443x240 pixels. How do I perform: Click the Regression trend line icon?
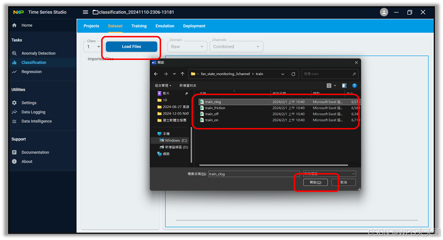(x=14, y=72)
